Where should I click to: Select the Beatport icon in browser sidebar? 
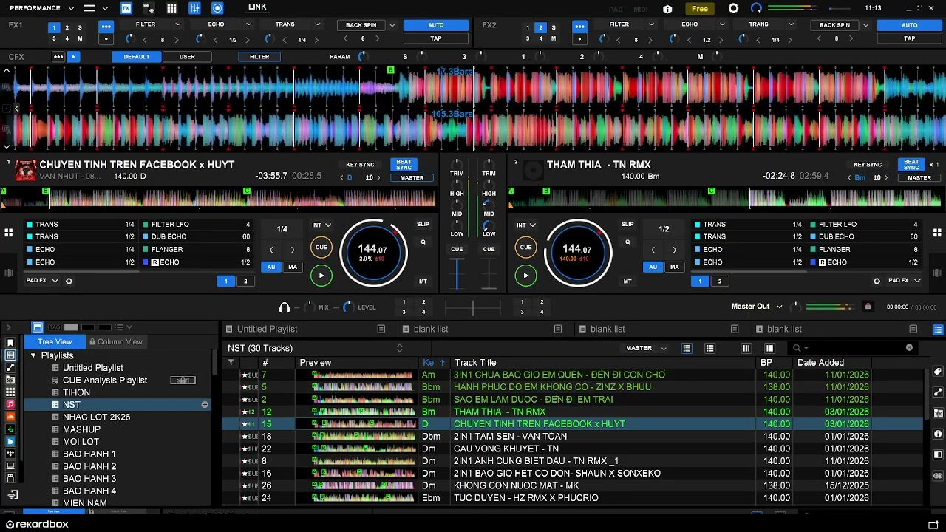[x=10, y=429]
